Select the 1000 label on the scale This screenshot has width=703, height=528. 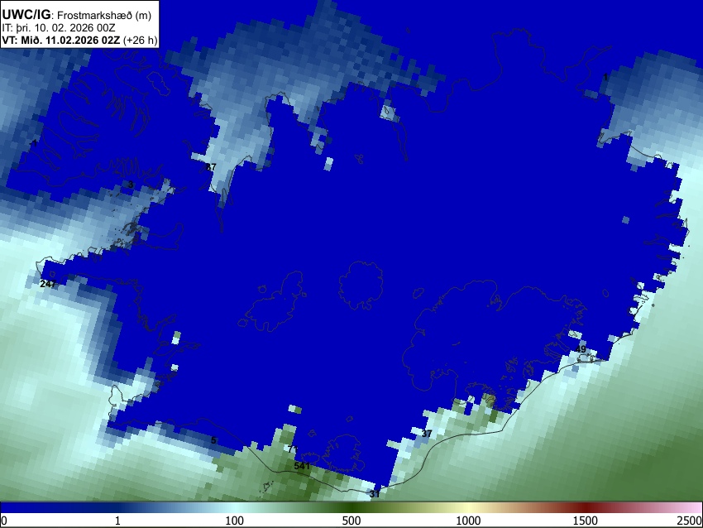pyautogui.click(x=468, y=521)
